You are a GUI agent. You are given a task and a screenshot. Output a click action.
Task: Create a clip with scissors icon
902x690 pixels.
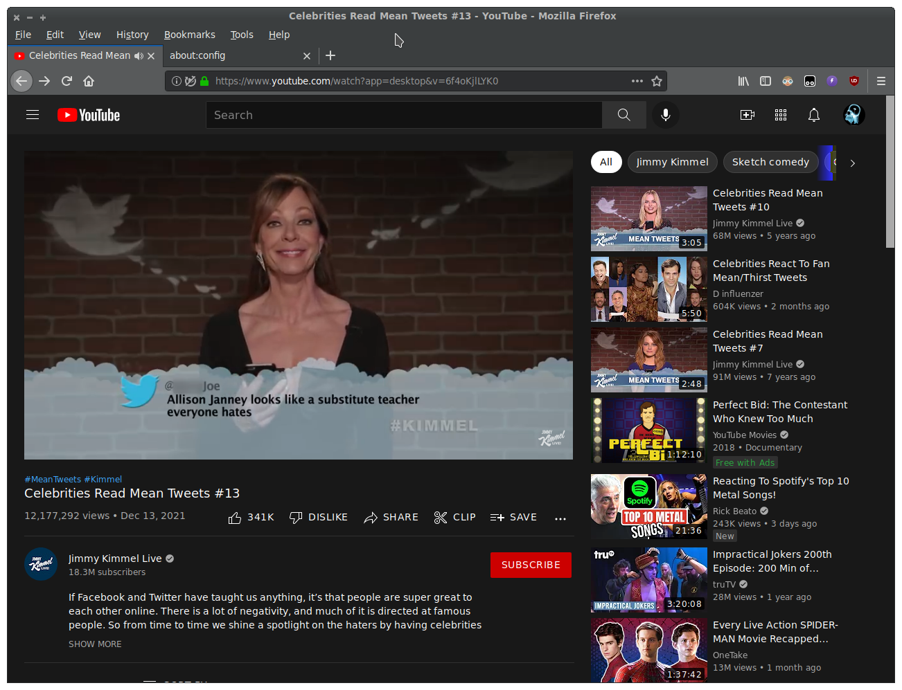(x=454, y=518)
